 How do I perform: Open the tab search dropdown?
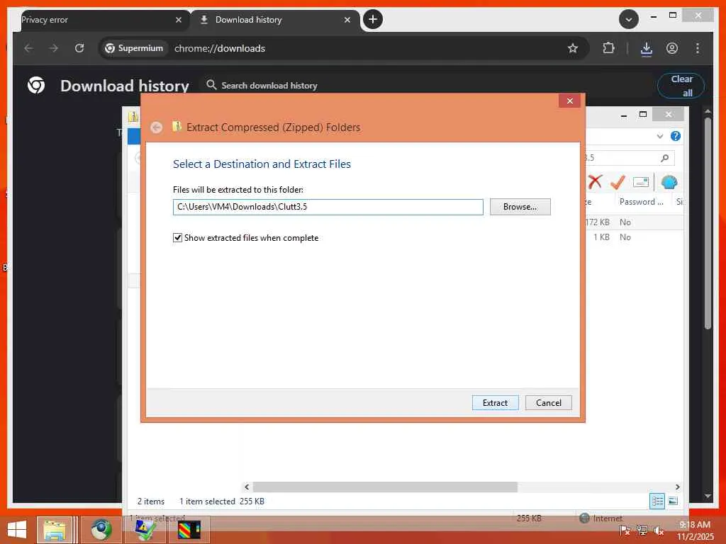[x=628, y=19]
